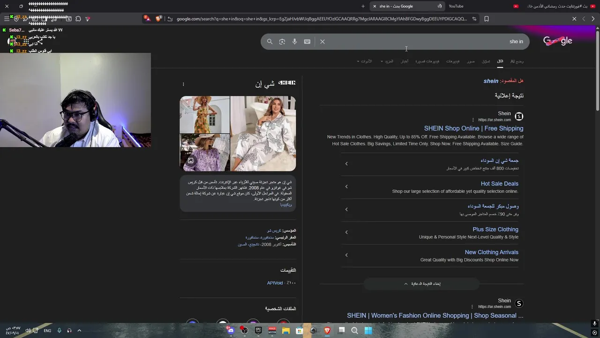Toggle the microphone icon in system tray
The image size is (600, 338).
(59, 330)
